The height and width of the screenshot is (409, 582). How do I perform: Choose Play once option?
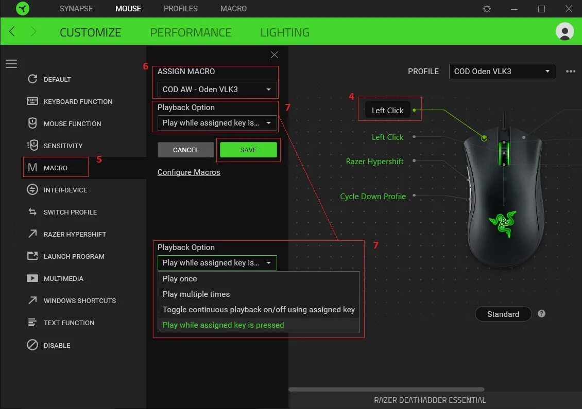tap(259, 278)
